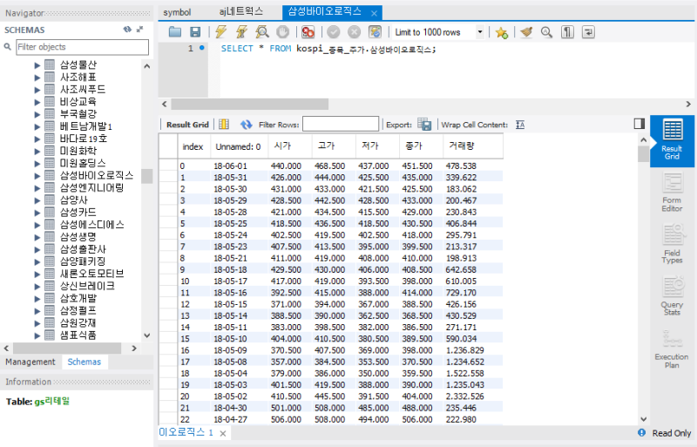Expand the 삼성생명 table node
Screen dimensions: 697x447
37,237
